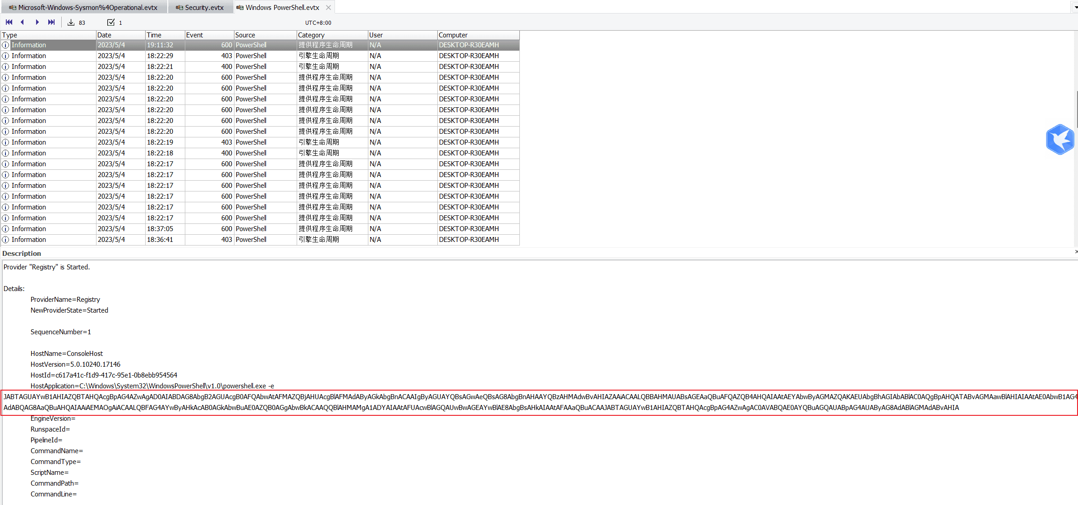Close the Windows PowerShell.evtx tab
This screenshot has height=505, width=1078.
pyautogui.click(x=328, y=8)
